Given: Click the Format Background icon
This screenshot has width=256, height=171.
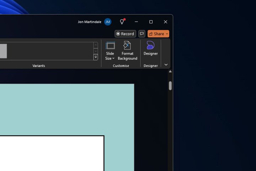Looking at the screenshot, I should coord(127,46).
